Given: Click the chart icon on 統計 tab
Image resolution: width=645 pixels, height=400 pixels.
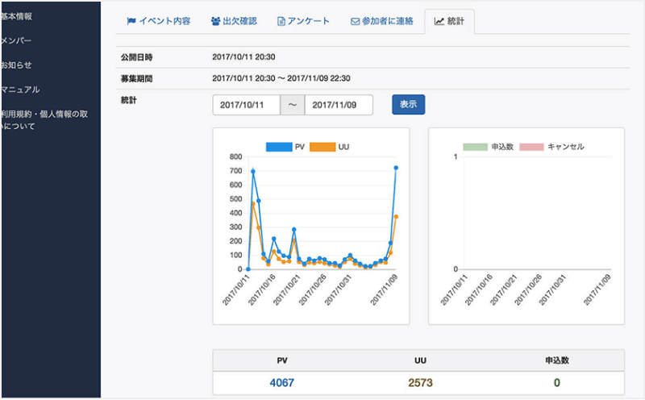Looking at the screenshot, I should tap(439, 22).
